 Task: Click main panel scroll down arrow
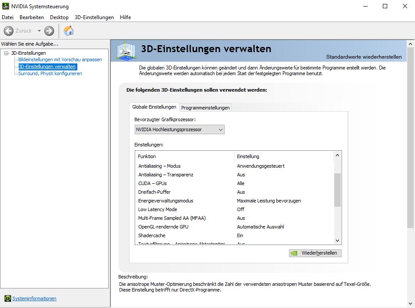(411, 304)
